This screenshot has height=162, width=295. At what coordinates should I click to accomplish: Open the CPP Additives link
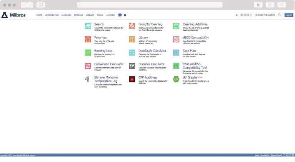pyautogui.click(x=148, y=77)
